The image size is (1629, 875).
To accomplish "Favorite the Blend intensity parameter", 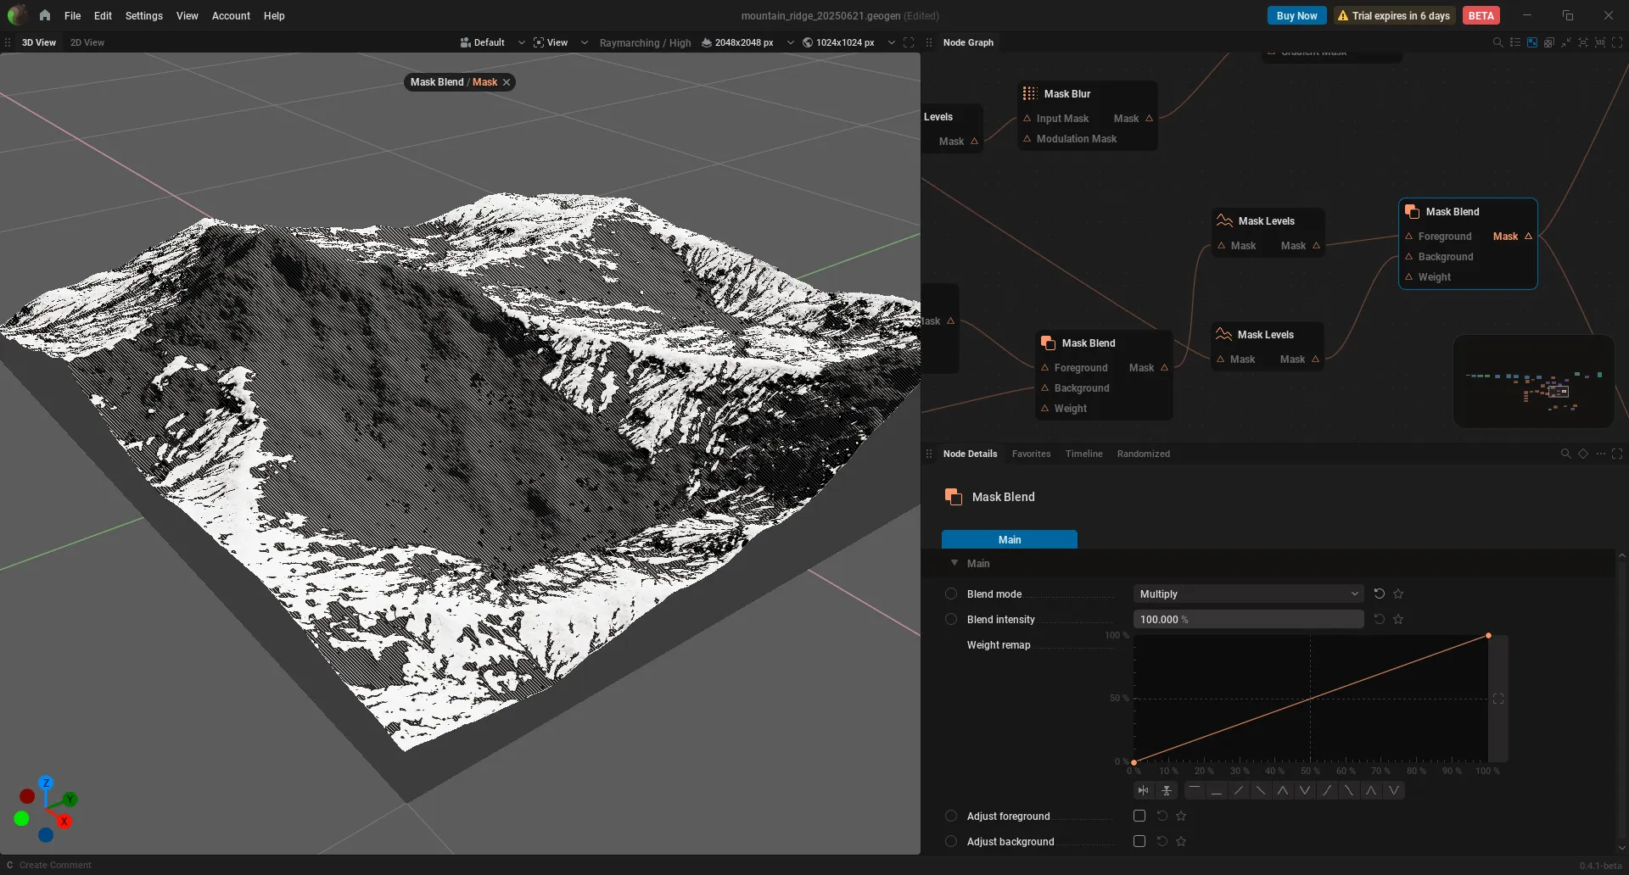I will (1398, 619).
